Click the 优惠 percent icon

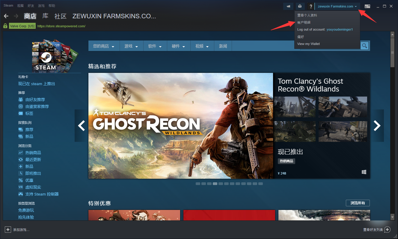(21, 180)
